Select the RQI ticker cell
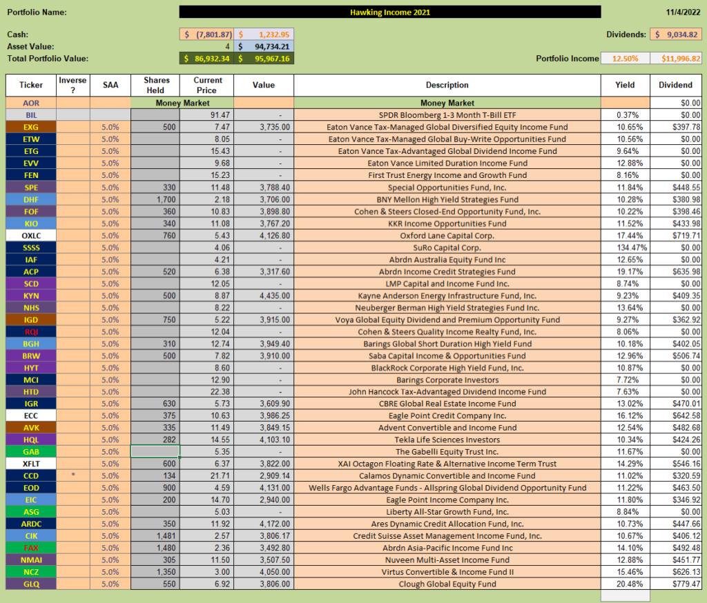 (31, 332)
